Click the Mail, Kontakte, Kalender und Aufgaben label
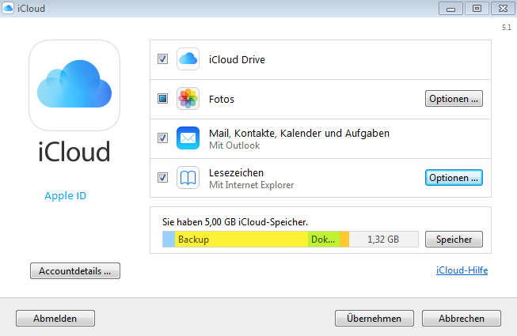This screenshot has width=517, height=336. (299, 134)
